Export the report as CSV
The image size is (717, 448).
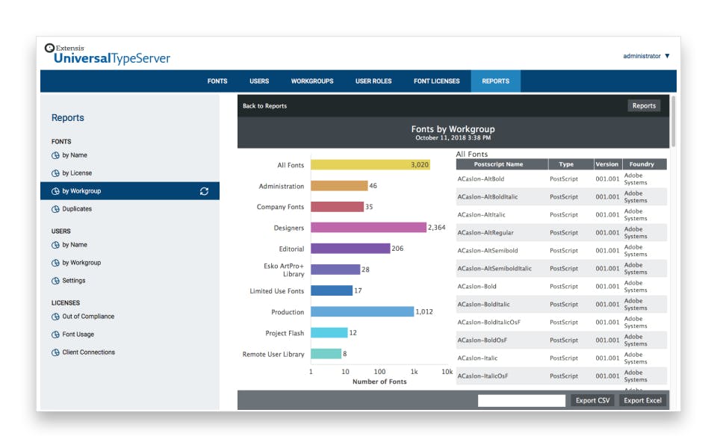(592, 400)
